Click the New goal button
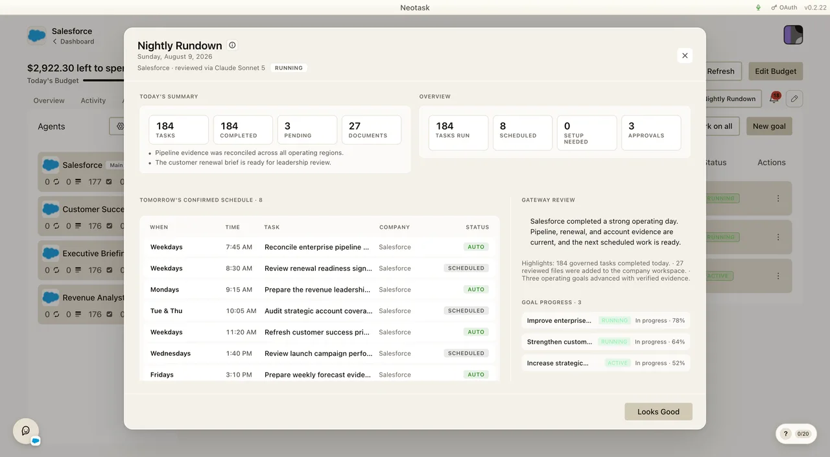Image resolution: width=830 pixels, height=457 pixels. coord(769,126)
